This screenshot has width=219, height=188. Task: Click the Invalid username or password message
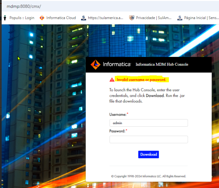pyautogui.click(x=142, y=80)
